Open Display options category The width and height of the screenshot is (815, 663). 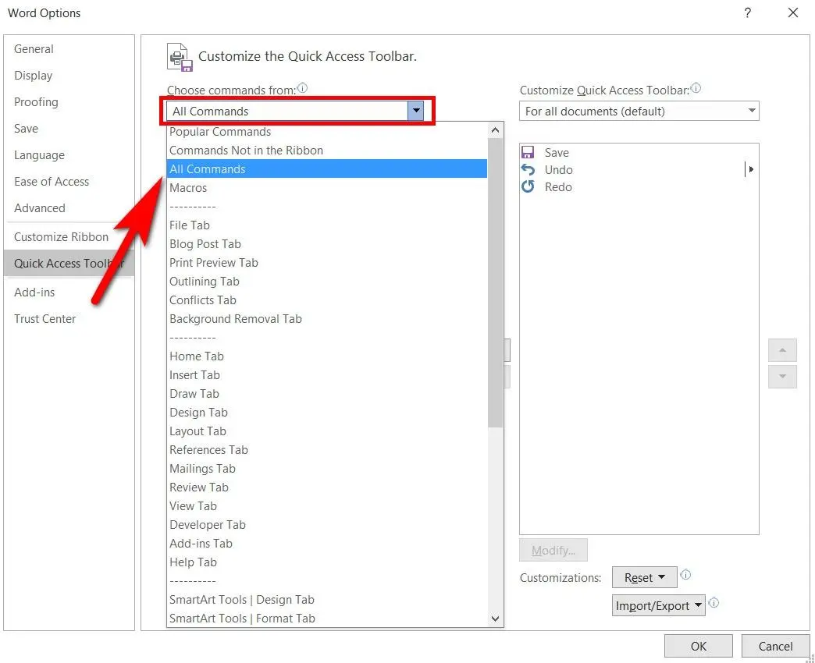(x=69, y=76)
